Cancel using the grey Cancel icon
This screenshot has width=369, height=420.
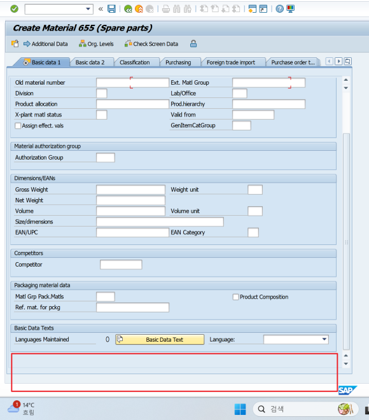tap(150, 9)
